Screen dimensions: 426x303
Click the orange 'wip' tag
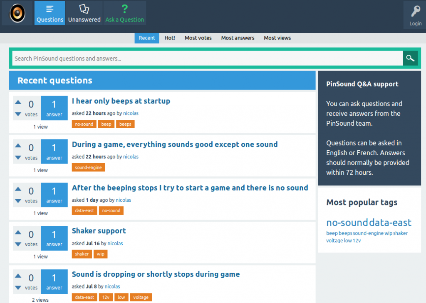[101, 254]
